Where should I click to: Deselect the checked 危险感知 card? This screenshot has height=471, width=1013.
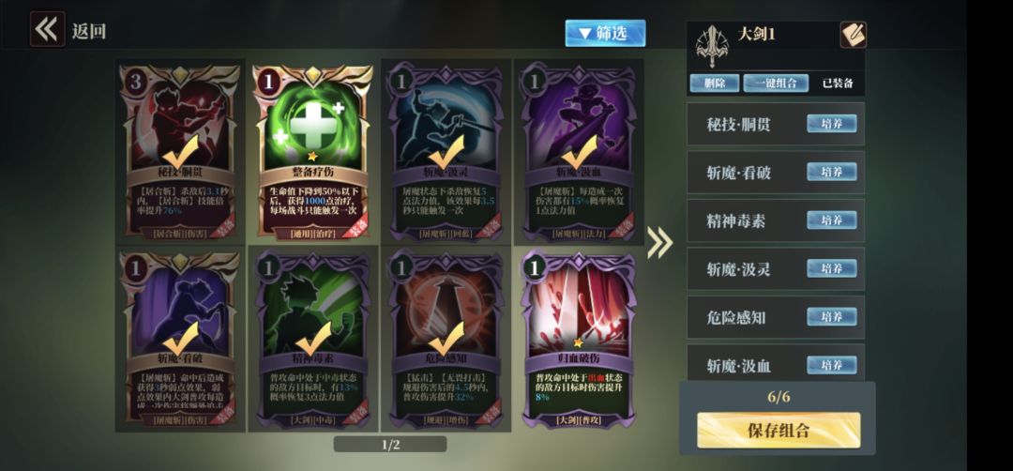pos(446,339)
